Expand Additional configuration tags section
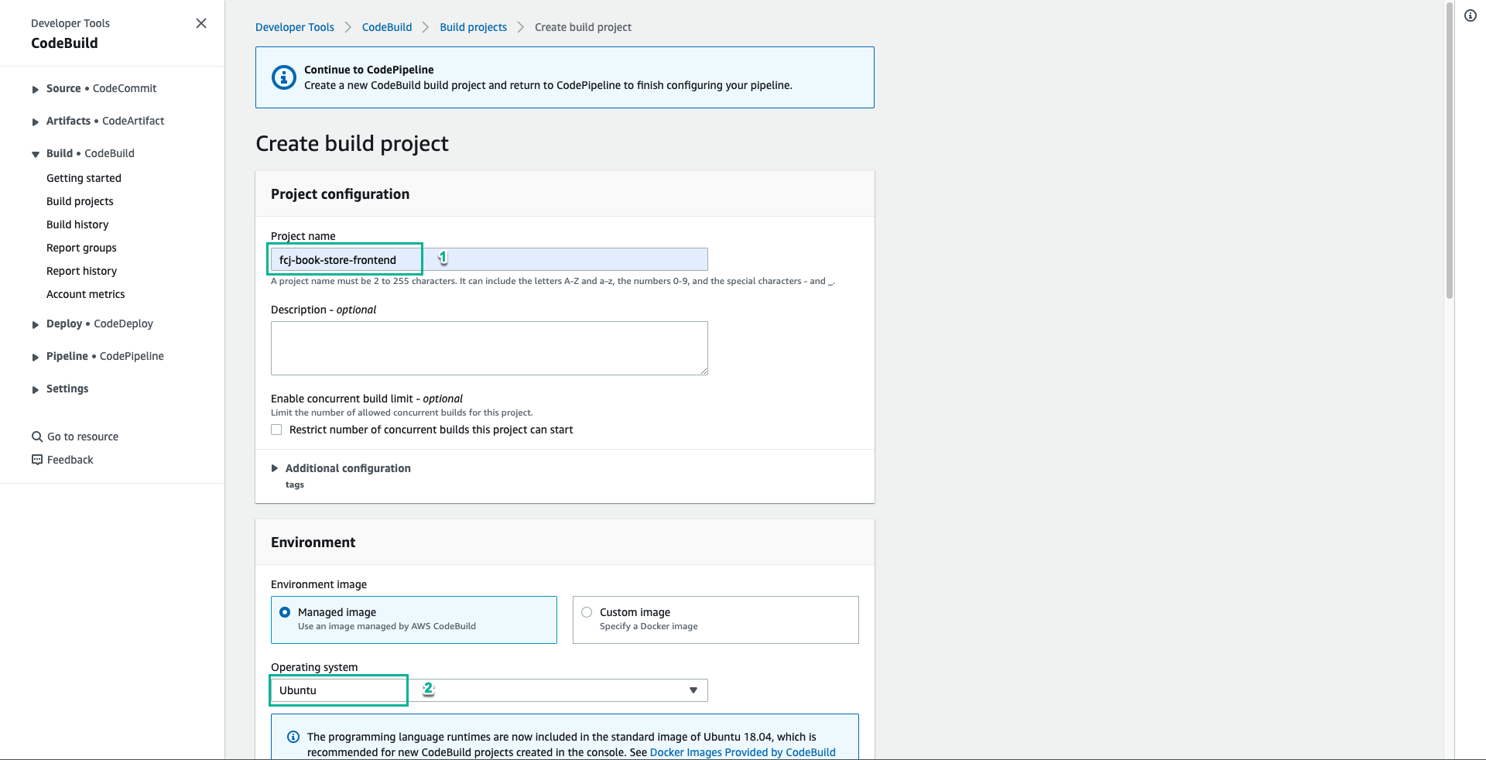The width and height of the screenshot is (1486, 760). [x=275, y=468]
